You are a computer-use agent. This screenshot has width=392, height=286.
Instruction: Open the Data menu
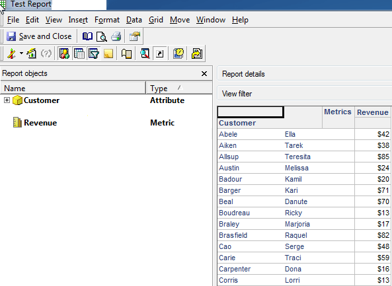click(134, 20)
